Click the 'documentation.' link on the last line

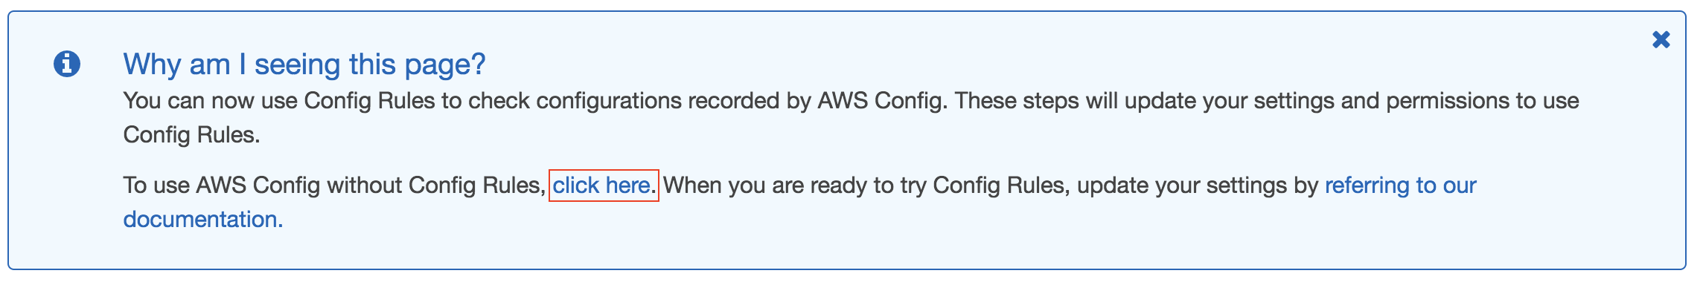coord(203,219)
